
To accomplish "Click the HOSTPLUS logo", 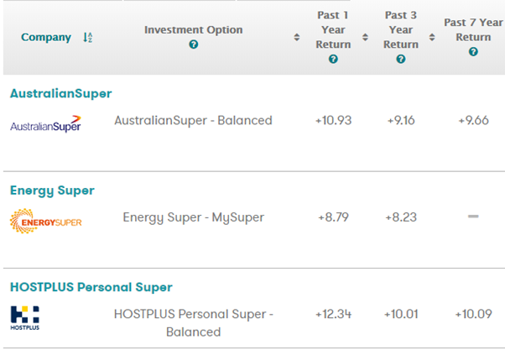I will (x=24, y=318).
